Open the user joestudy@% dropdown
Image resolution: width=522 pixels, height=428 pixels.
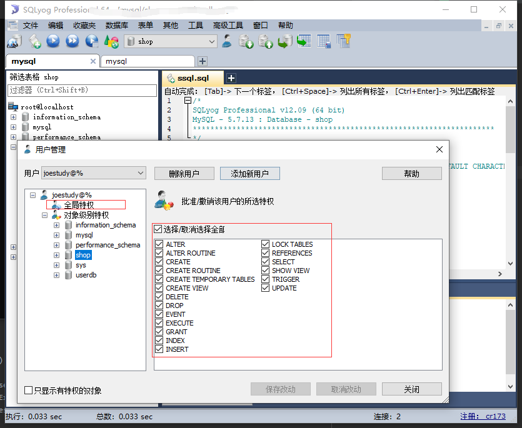tap(94, 173)
